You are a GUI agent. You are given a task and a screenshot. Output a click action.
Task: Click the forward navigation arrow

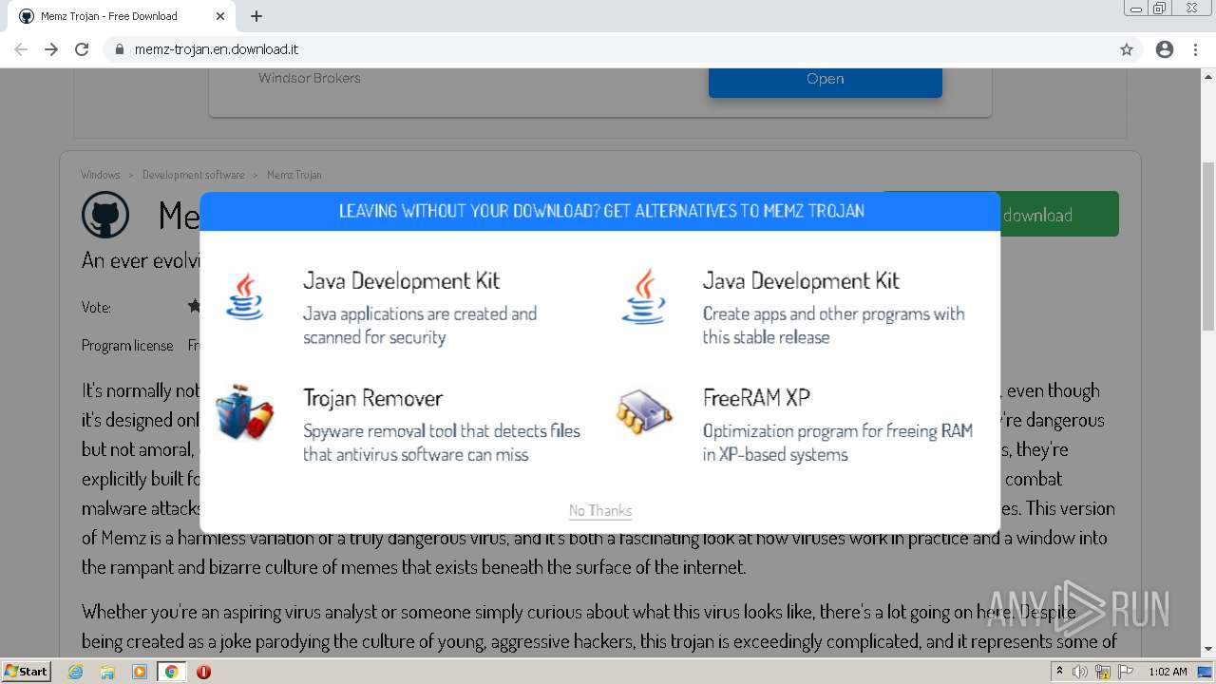pos(51,49)
